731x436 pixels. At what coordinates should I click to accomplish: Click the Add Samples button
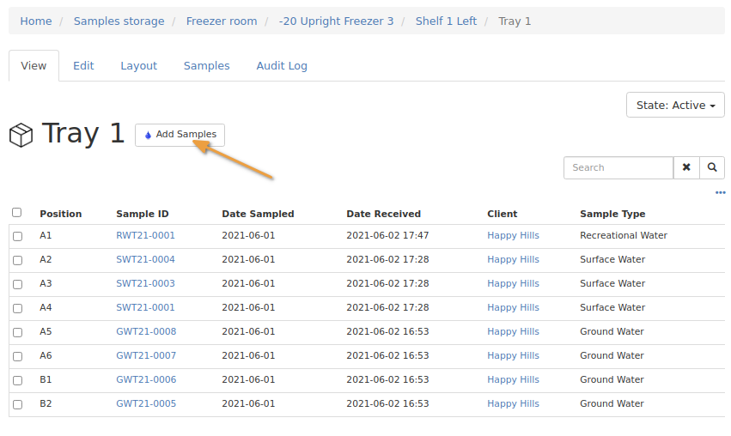180,135
